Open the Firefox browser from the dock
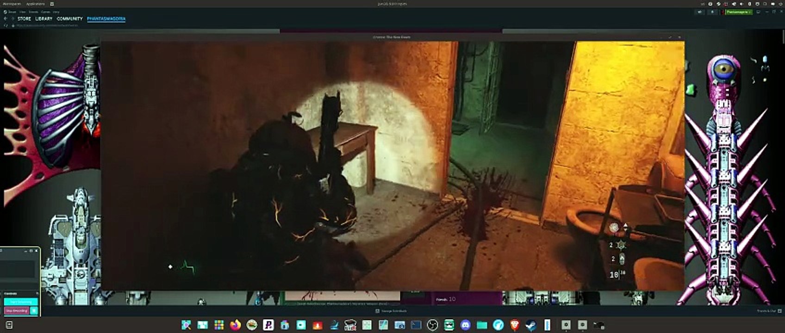This screenshot has width=785, height=333. click(236, 325)
